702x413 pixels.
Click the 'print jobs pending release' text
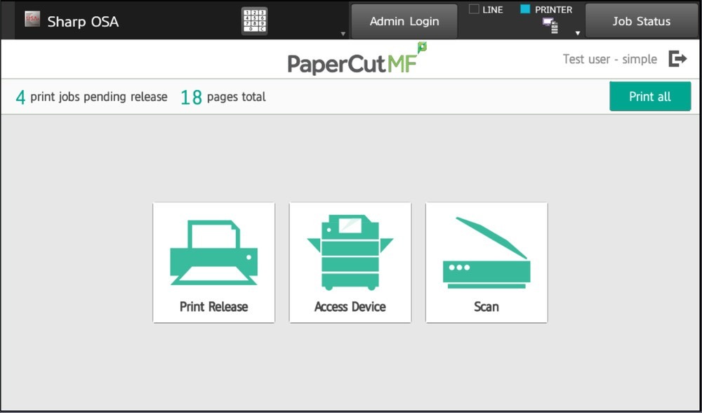[99, 97]
